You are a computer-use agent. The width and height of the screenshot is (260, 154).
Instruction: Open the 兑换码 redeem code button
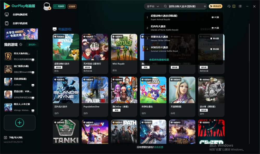(x=59, y=6)
